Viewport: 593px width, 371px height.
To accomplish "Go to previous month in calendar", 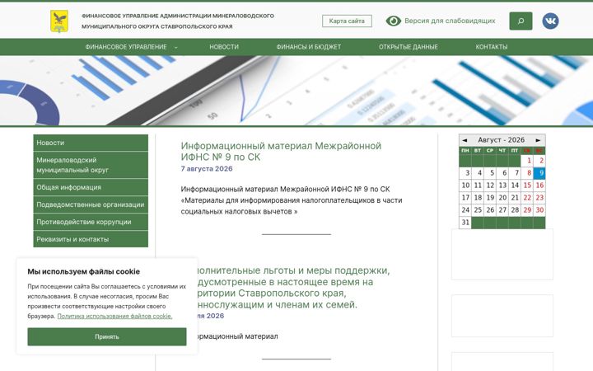I will pos(465,140).
